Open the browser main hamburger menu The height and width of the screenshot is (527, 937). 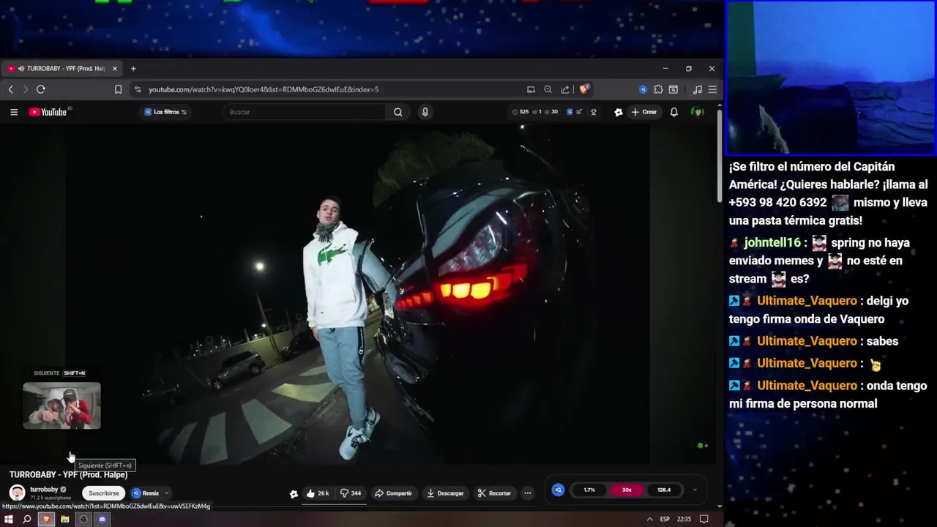(712, 89)
